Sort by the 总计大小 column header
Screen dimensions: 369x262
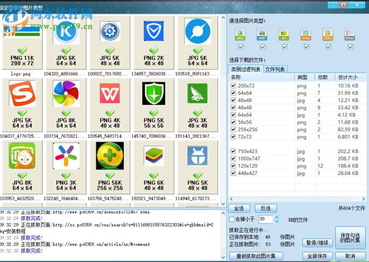click(351, 77)
